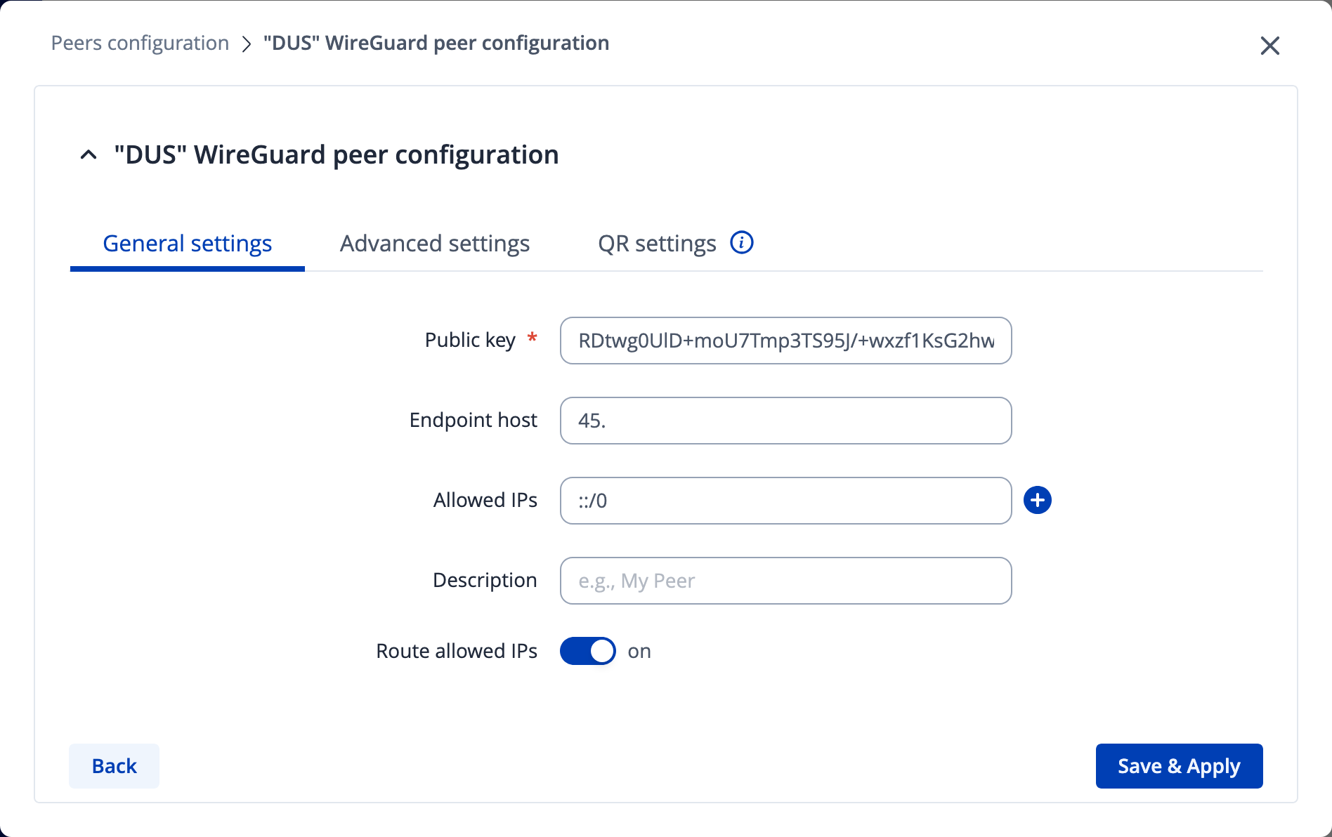Viewport: 1332px width, 837px height.
Task: Collapse the DUS WireGuard peer configuration section
Action: pyautogui.click(x=89, y=154)
